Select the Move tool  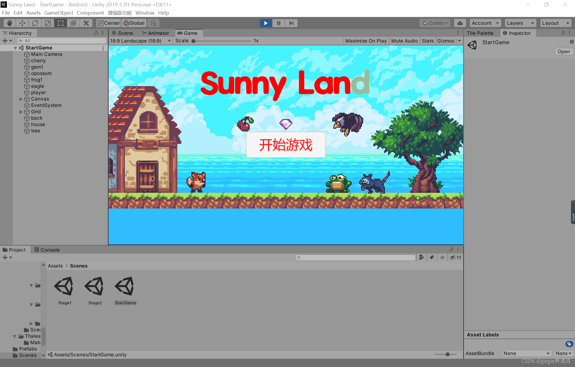(x=22, y=23)
